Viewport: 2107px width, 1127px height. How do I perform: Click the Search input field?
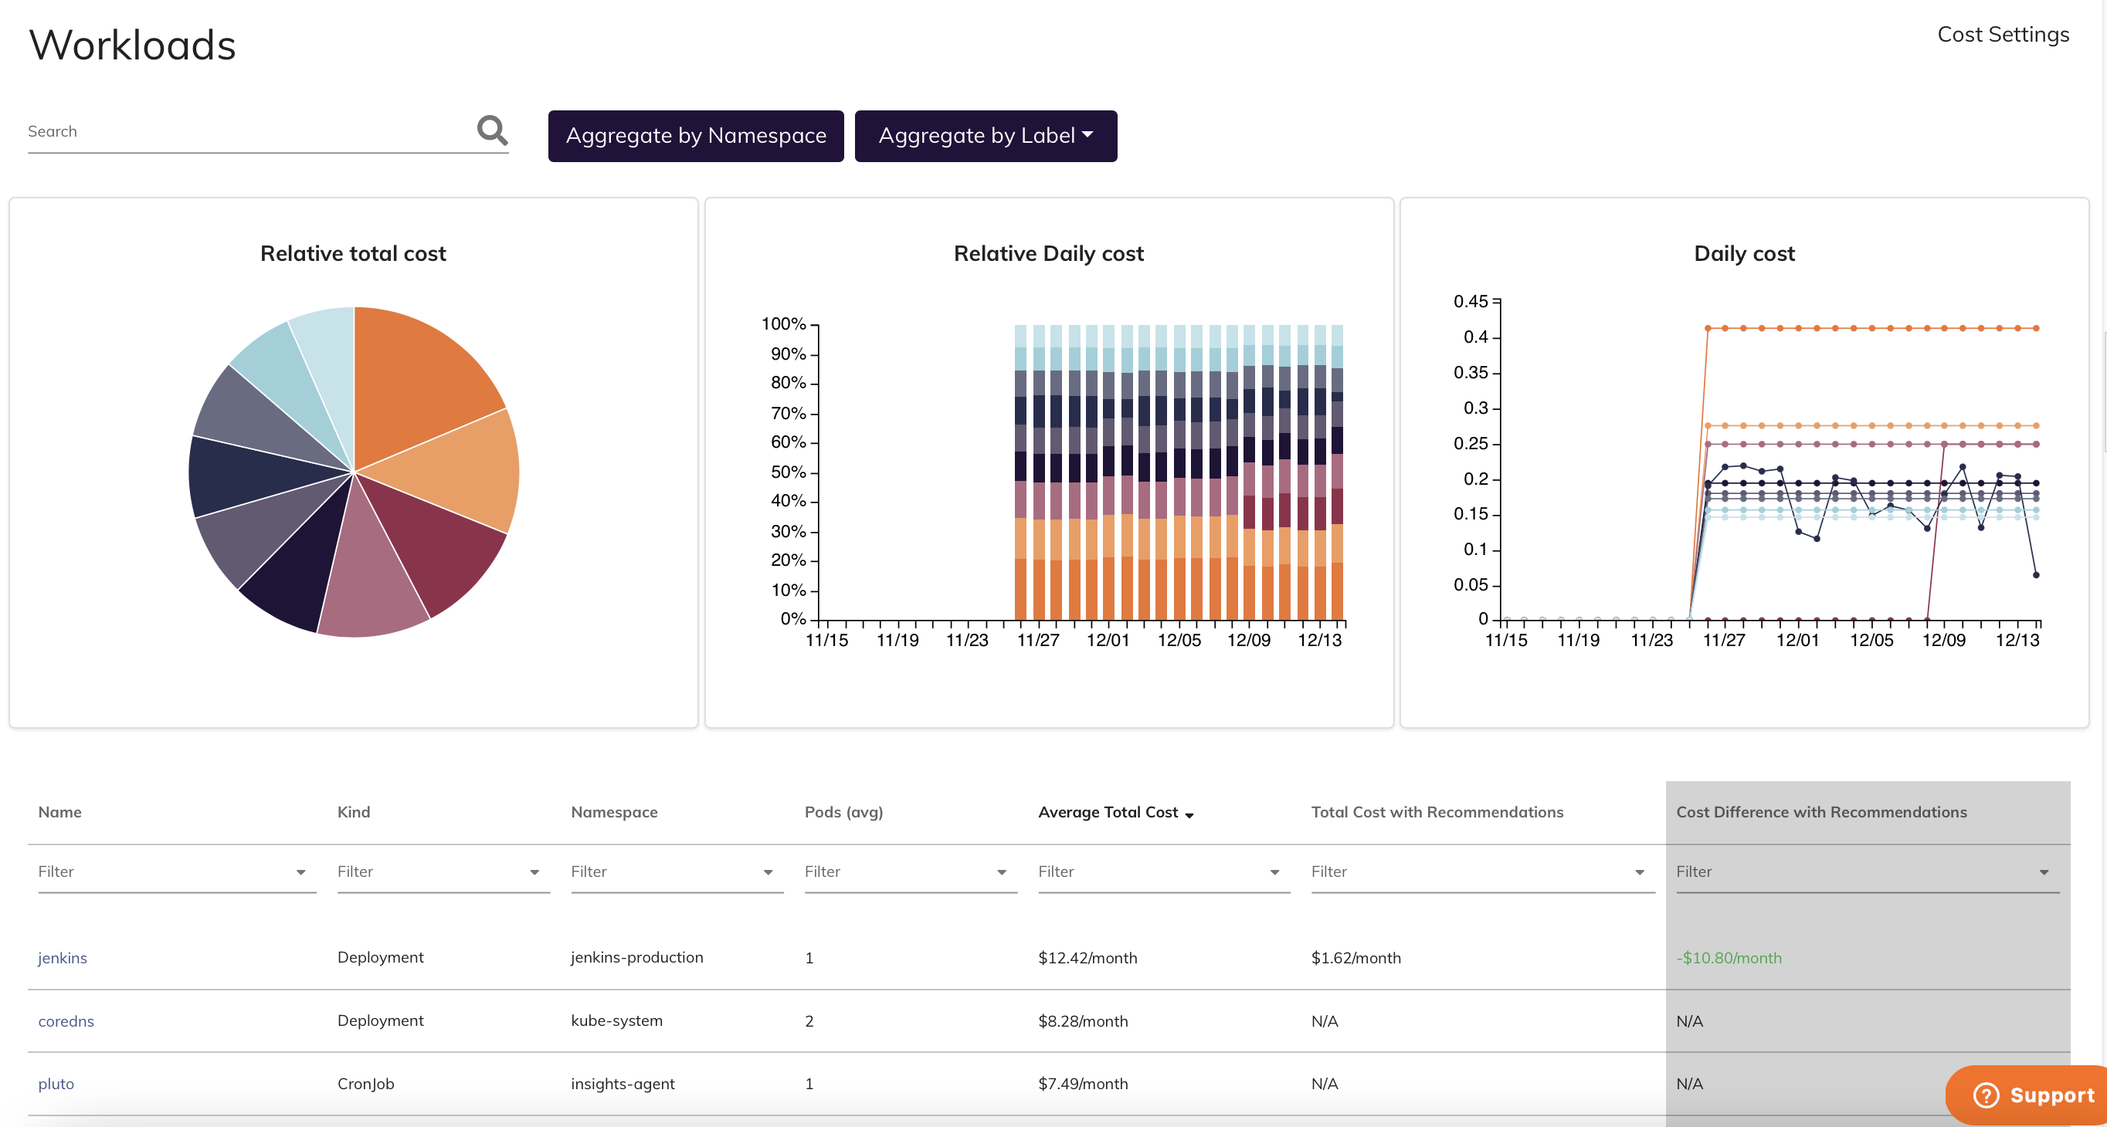(246, 131)
